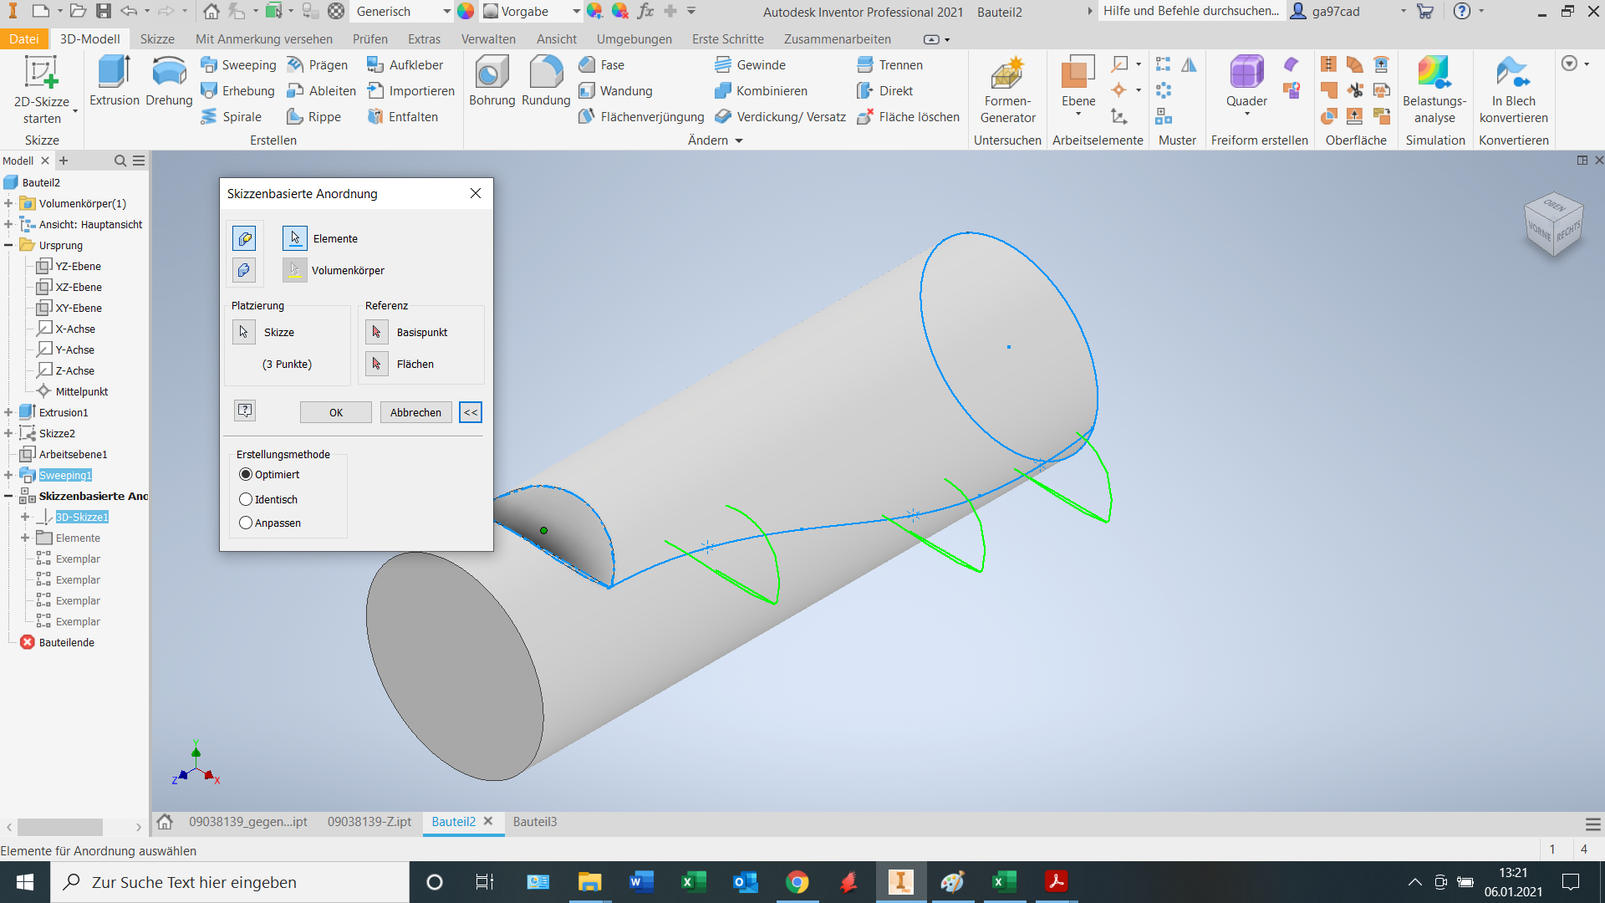
Task: Choose the Optimiert creation method
Action: 245,474
